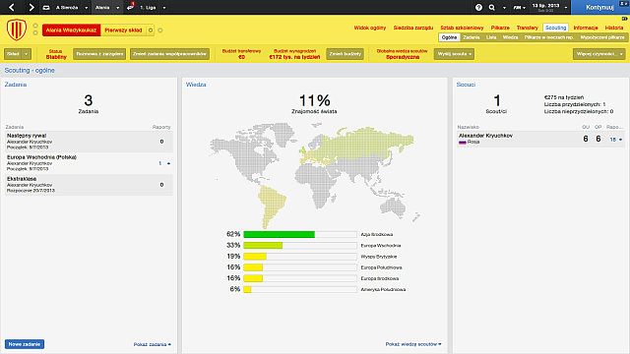Open the Wyślij scouta dropdown
Image resolution: width=630 pixels, height=354 pixels.
tap(454, 54)
